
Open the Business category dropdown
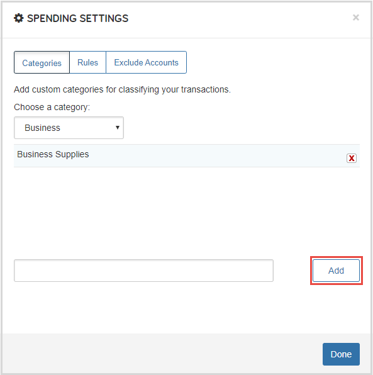pos(69,128)
